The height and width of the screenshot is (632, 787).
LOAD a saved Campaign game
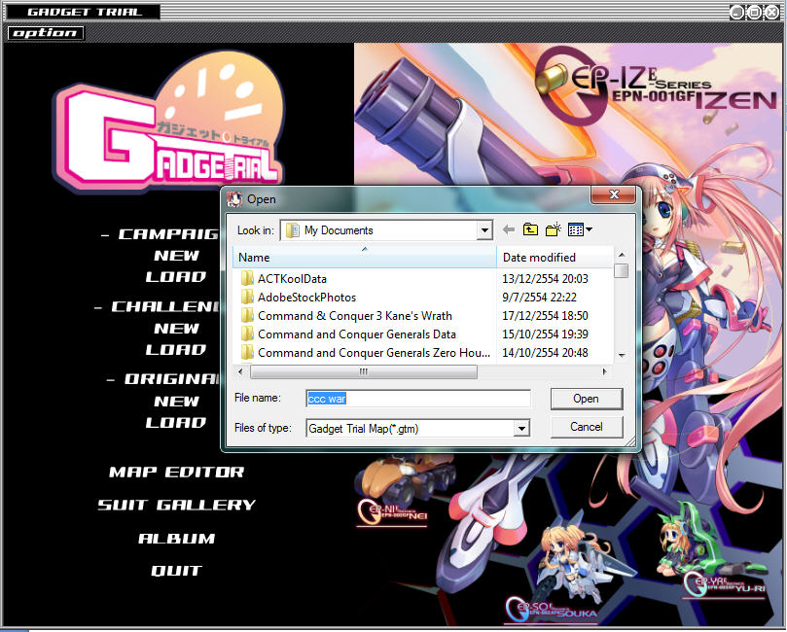(176, 277)
